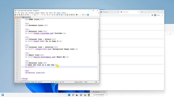Switch to the index.html editor tab
This screenshot has height=97, width=174.
point(18,17)
